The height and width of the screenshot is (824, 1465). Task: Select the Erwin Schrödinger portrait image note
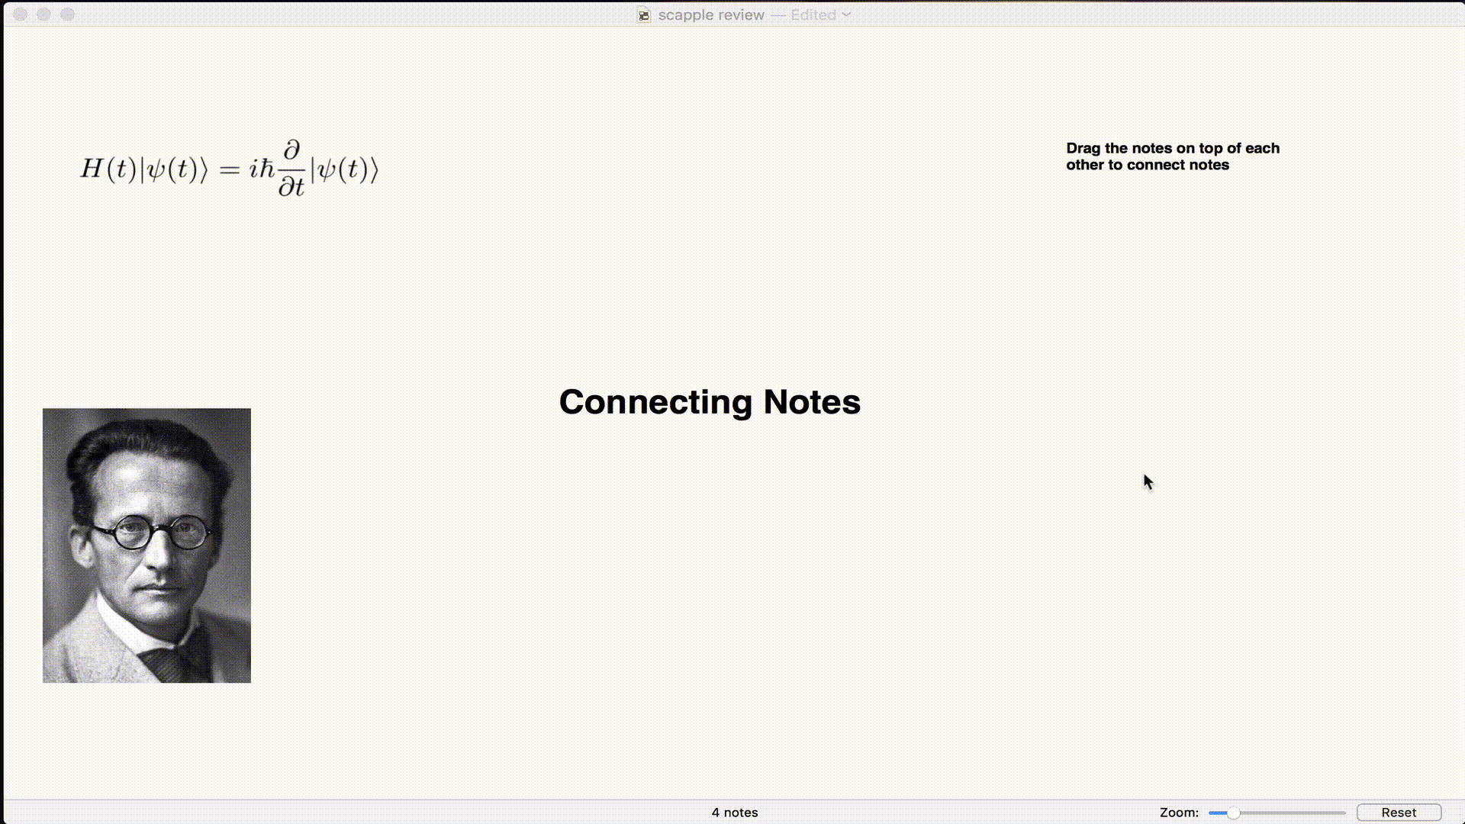[x=146, y=610]
